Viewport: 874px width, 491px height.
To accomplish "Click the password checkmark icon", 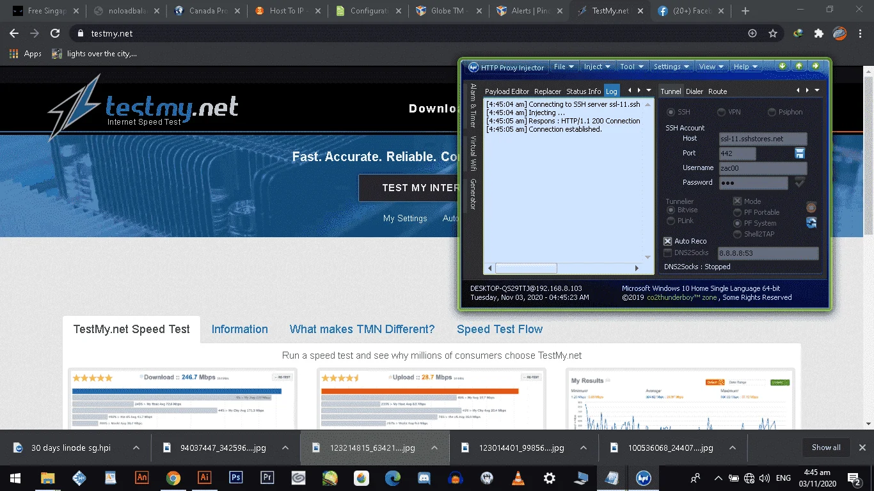I will pyautogui.click(x=800, y=183).
